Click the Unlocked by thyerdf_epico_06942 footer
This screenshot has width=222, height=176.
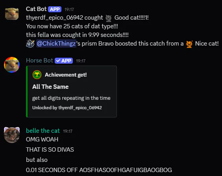coord(67,108)
